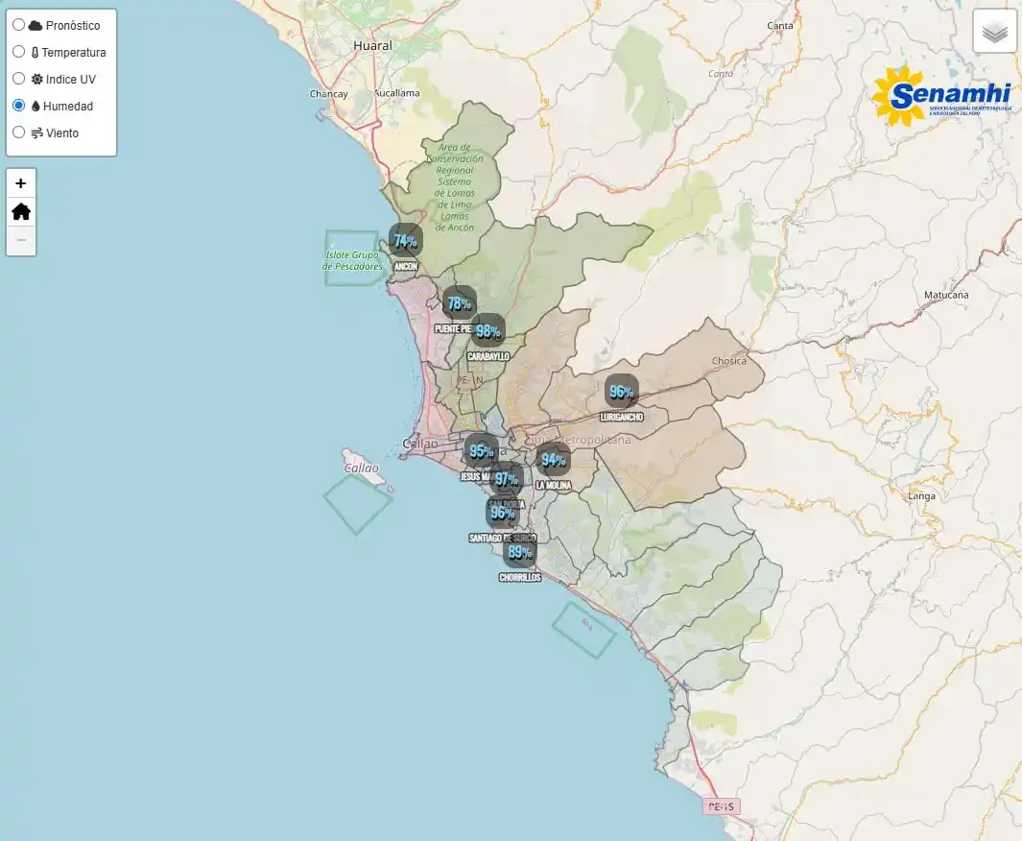The width and height of the screenshot is (1022, 841).
Task: Select the Pronóstico radio button
Action: [x=19, y=25]
